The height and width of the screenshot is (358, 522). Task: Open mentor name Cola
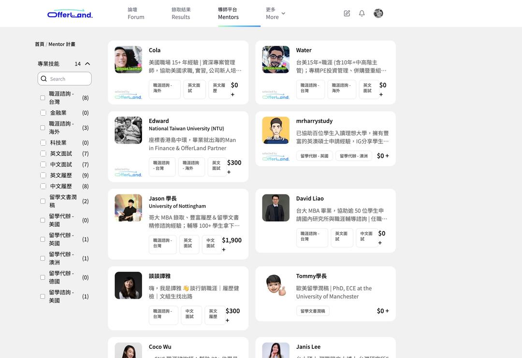click(155, 50)
